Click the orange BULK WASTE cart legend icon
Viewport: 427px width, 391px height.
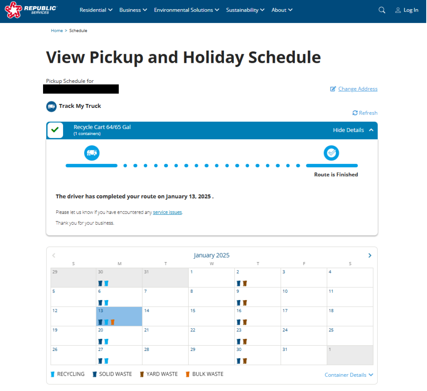[188, 374]
